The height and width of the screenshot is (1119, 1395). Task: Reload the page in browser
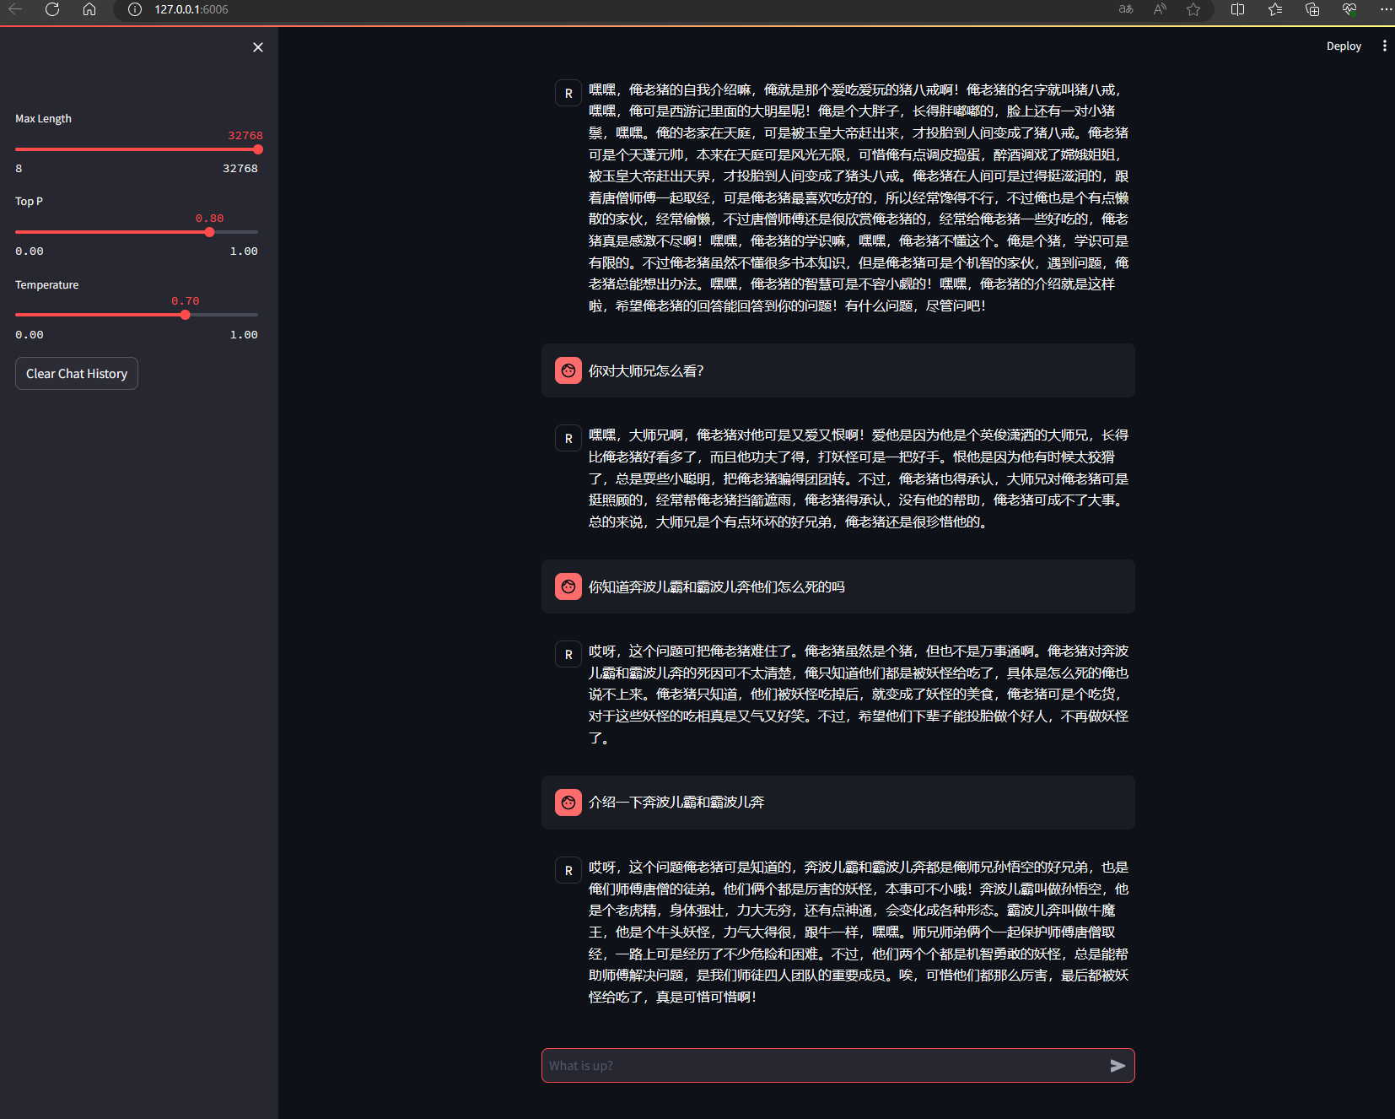(x=52, y=9)
